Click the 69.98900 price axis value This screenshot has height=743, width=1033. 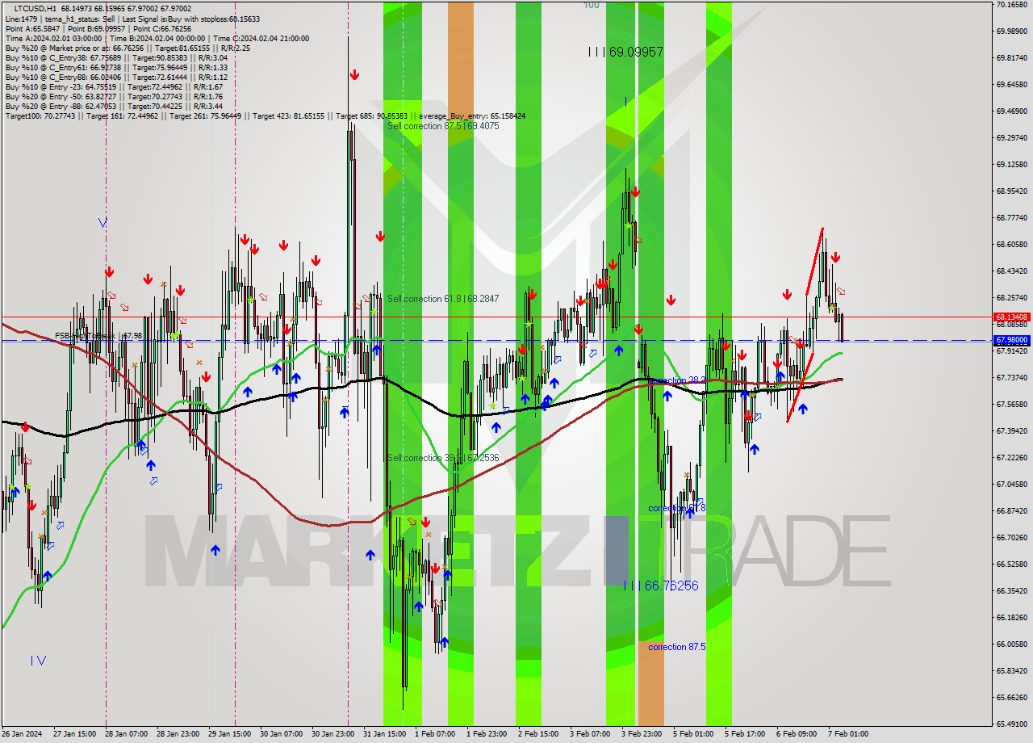1011,31
